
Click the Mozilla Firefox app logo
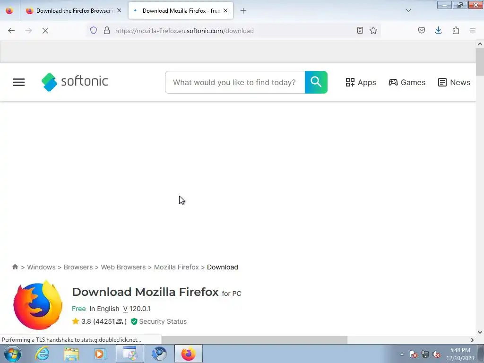coord(38,305)
